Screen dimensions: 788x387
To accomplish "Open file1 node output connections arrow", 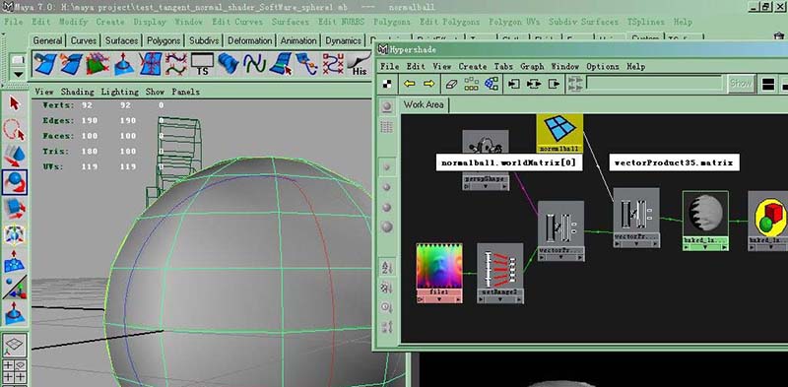I will click(x=458, y=299).
